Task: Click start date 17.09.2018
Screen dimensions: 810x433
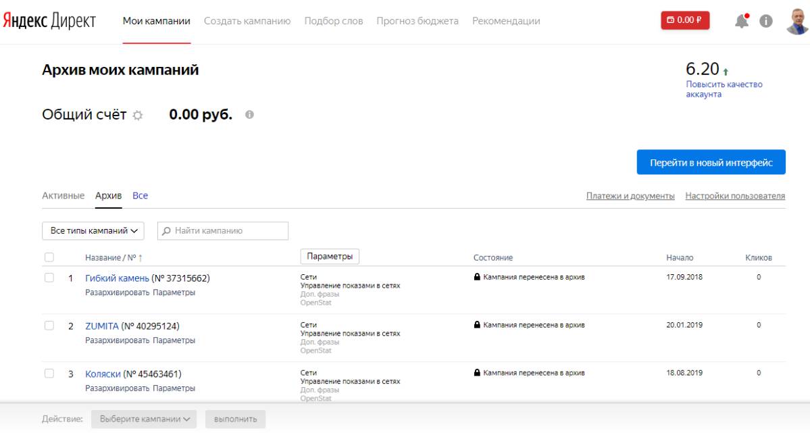Action: tap(684, 277)
